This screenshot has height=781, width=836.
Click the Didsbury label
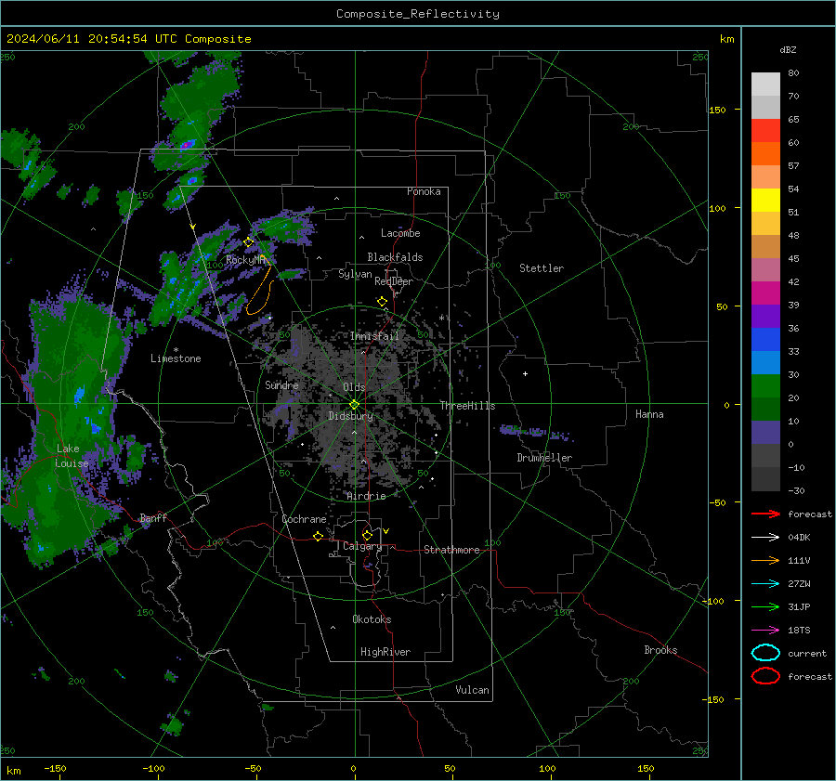350,416
